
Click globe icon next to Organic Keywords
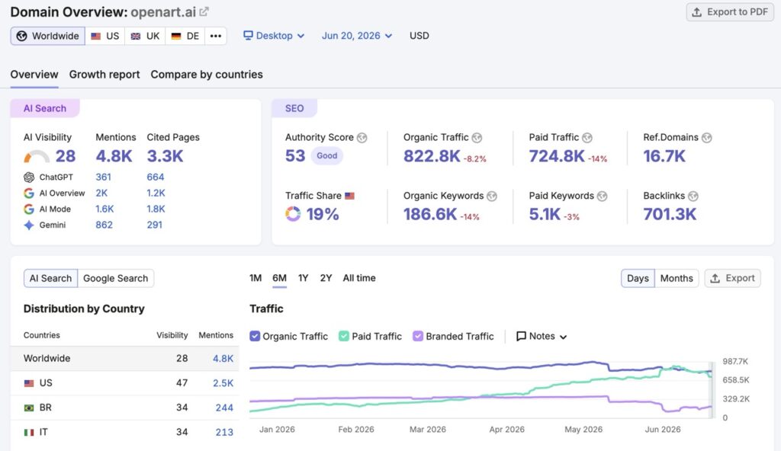coord(492,196)
